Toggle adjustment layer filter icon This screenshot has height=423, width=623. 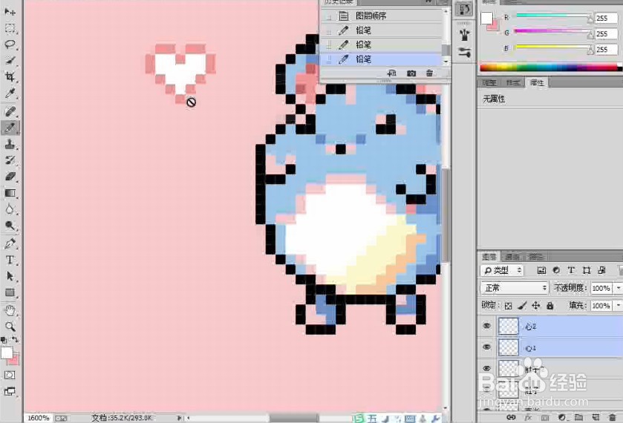click(x=556, y=270)
